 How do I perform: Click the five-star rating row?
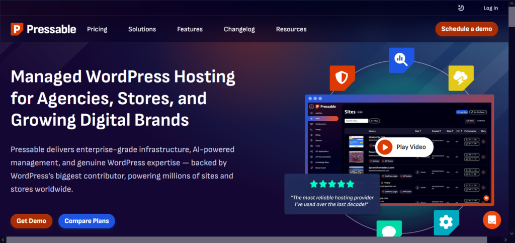332,184
